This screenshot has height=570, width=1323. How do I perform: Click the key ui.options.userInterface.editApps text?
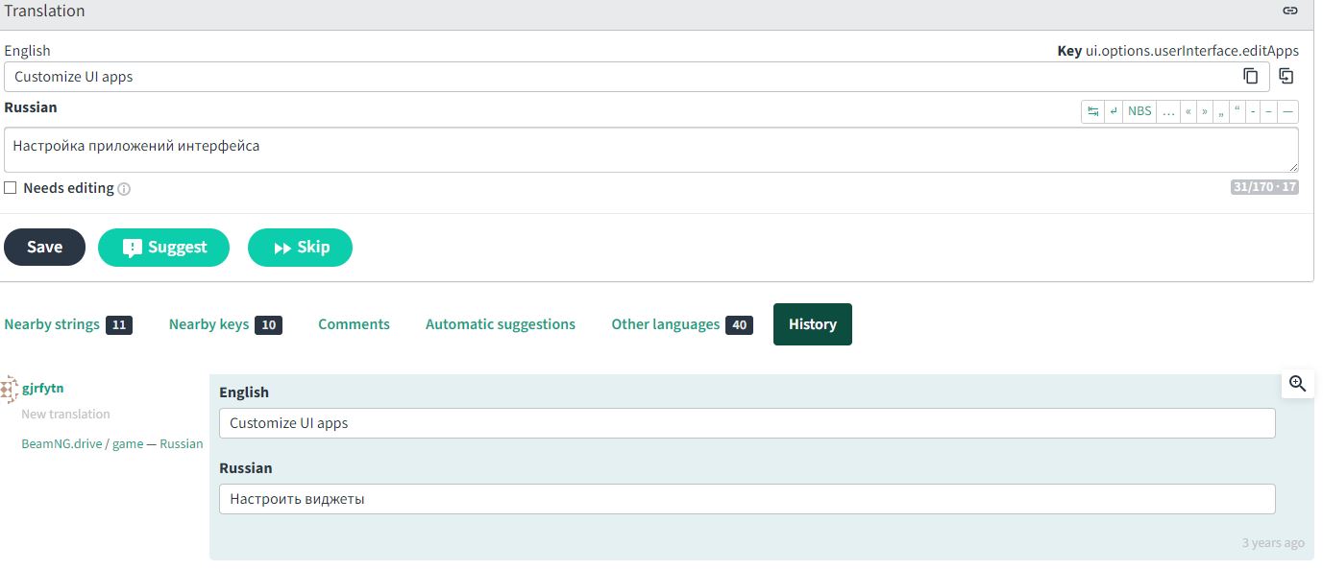pyautogui.click(x=1192, y=51)
